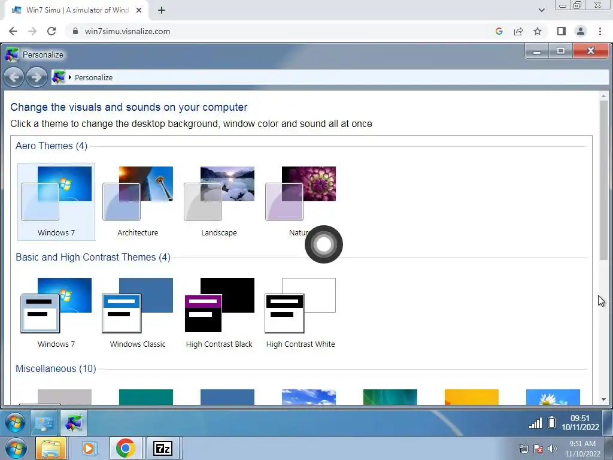Check simulated network signal icon
This screenshot has width=613, height=460.
(536, 423)
